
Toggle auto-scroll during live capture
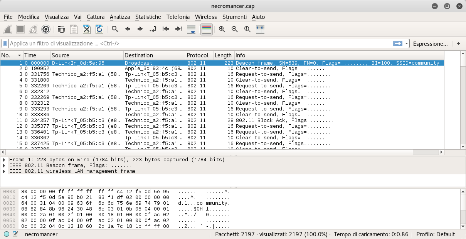point(191,29)
